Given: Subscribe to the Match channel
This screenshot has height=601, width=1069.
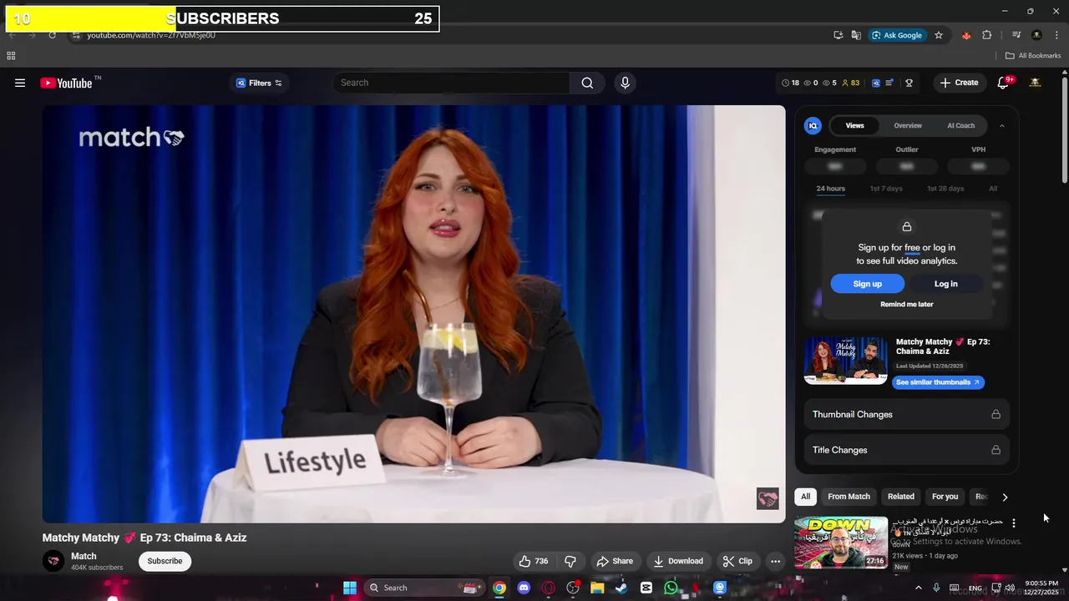Looking at the screenshot, I should [165, 561].
